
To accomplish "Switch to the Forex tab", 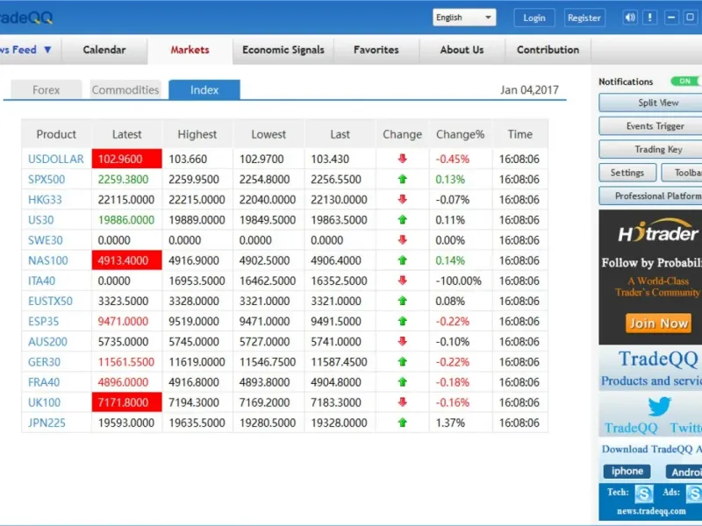I will coord(47,89).
